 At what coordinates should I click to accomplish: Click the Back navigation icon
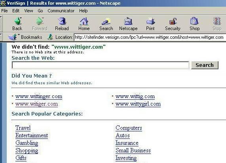17,21
